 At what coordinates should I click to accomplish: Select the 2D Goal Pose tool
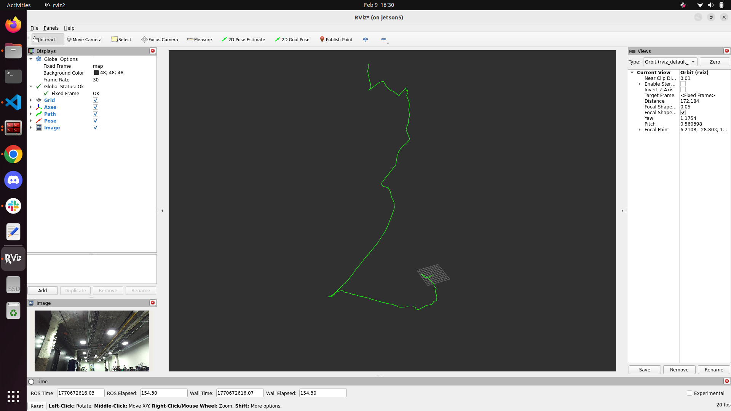coord(292,40)
